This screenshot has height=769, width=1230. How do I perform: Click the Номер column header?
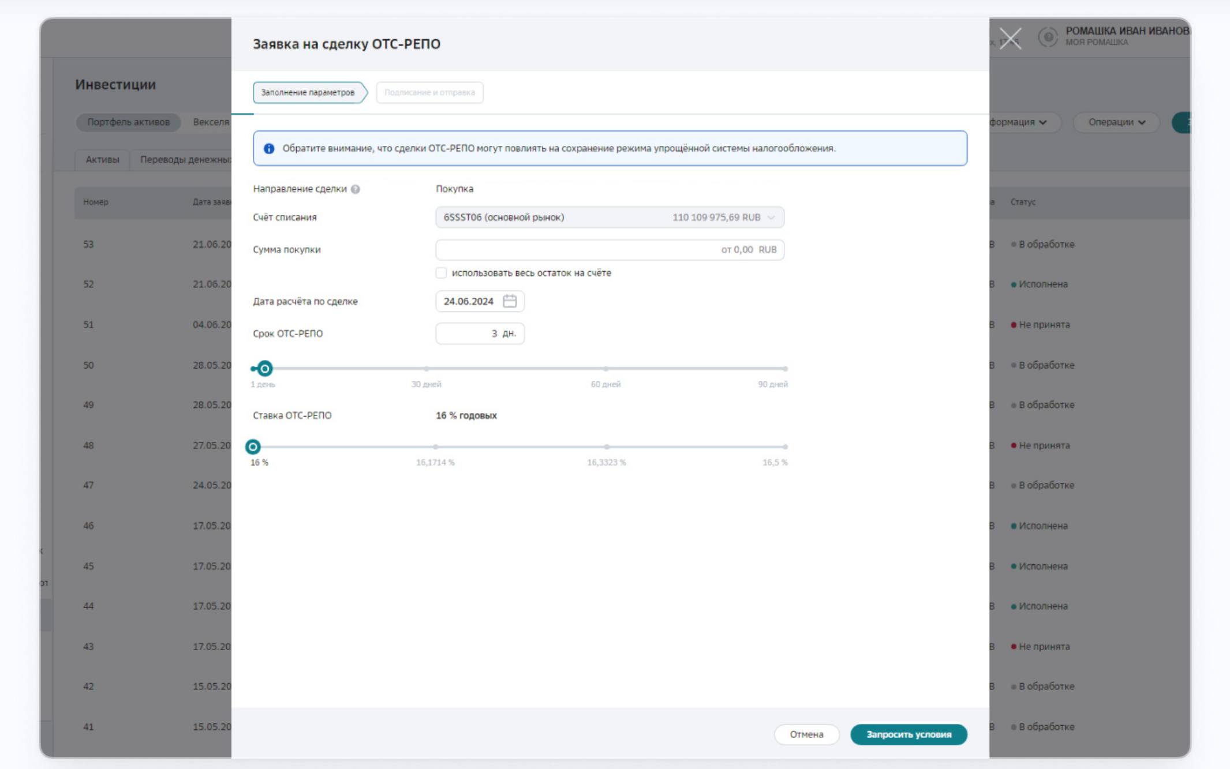(x=96, y=202)
